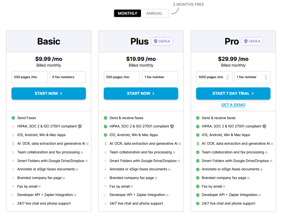Switch billing to Monthly
Viewport: 282px width, 219px height.
(x=128, y=13)
